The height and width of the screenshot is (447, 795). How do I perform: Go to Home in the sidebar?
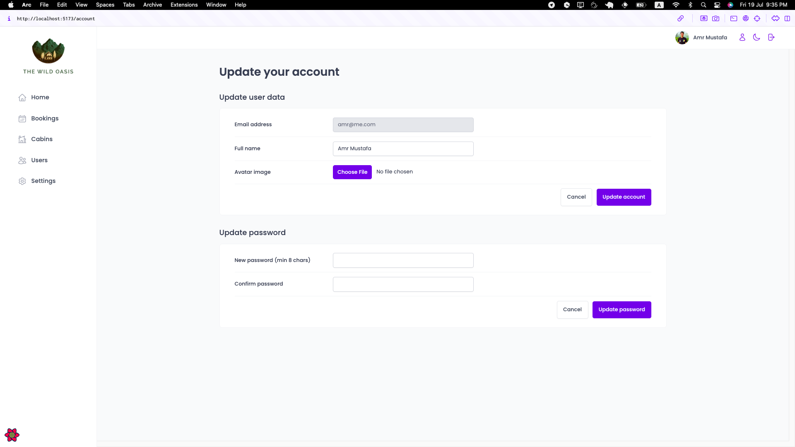40,97
